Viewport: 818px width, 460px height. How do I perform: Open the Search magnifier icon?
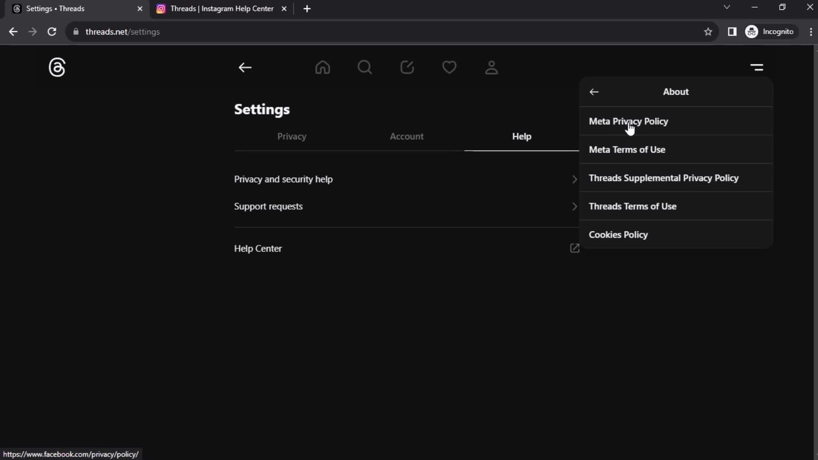point(365,67)
